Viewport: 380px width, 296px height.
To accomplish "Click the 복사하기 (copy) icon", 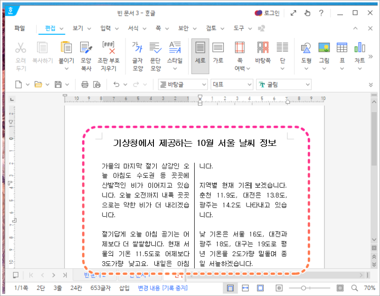I will point(42,48).
